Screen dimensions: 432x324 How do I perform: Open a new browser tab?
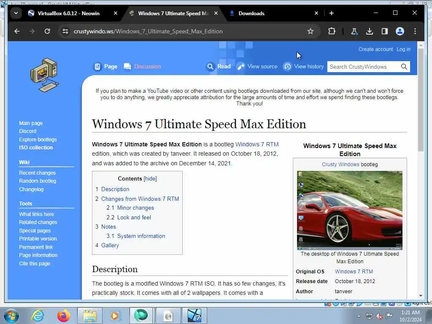332,13
